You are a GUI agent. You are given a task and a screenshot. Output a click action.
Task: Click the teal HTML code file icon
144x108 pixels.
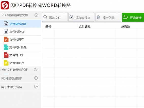pyautogui.click(x=6, y=47)
